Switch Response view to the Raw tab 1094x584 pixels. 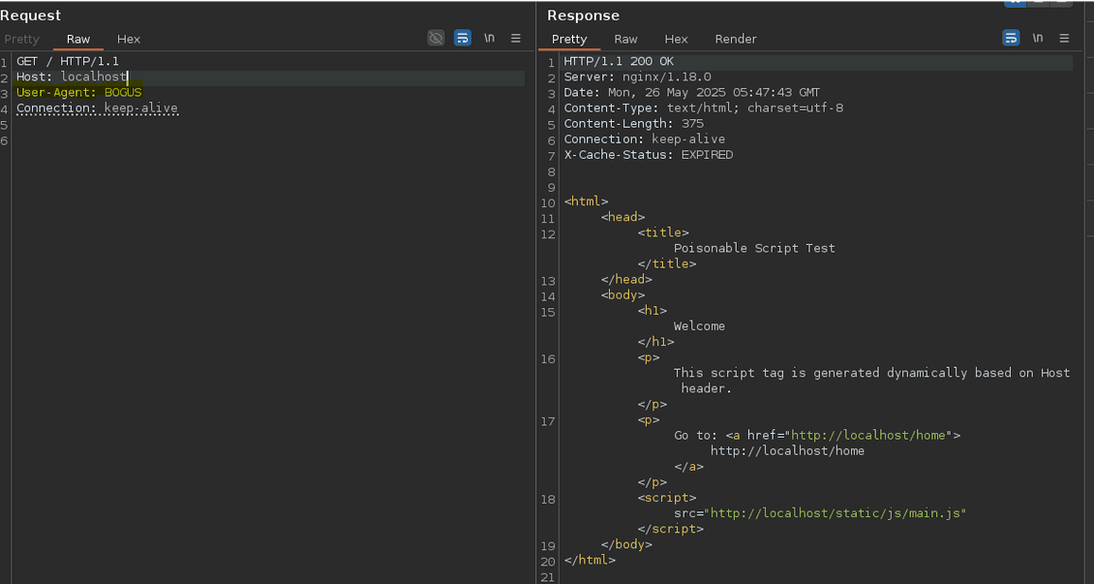626,39
